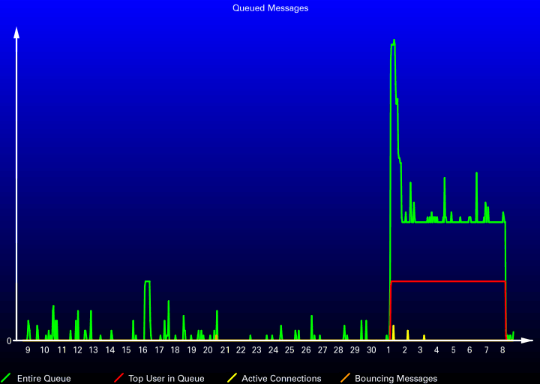
Task: Select the Top User in Queue label
Action: pyautogui.click(x=166, y=379)
